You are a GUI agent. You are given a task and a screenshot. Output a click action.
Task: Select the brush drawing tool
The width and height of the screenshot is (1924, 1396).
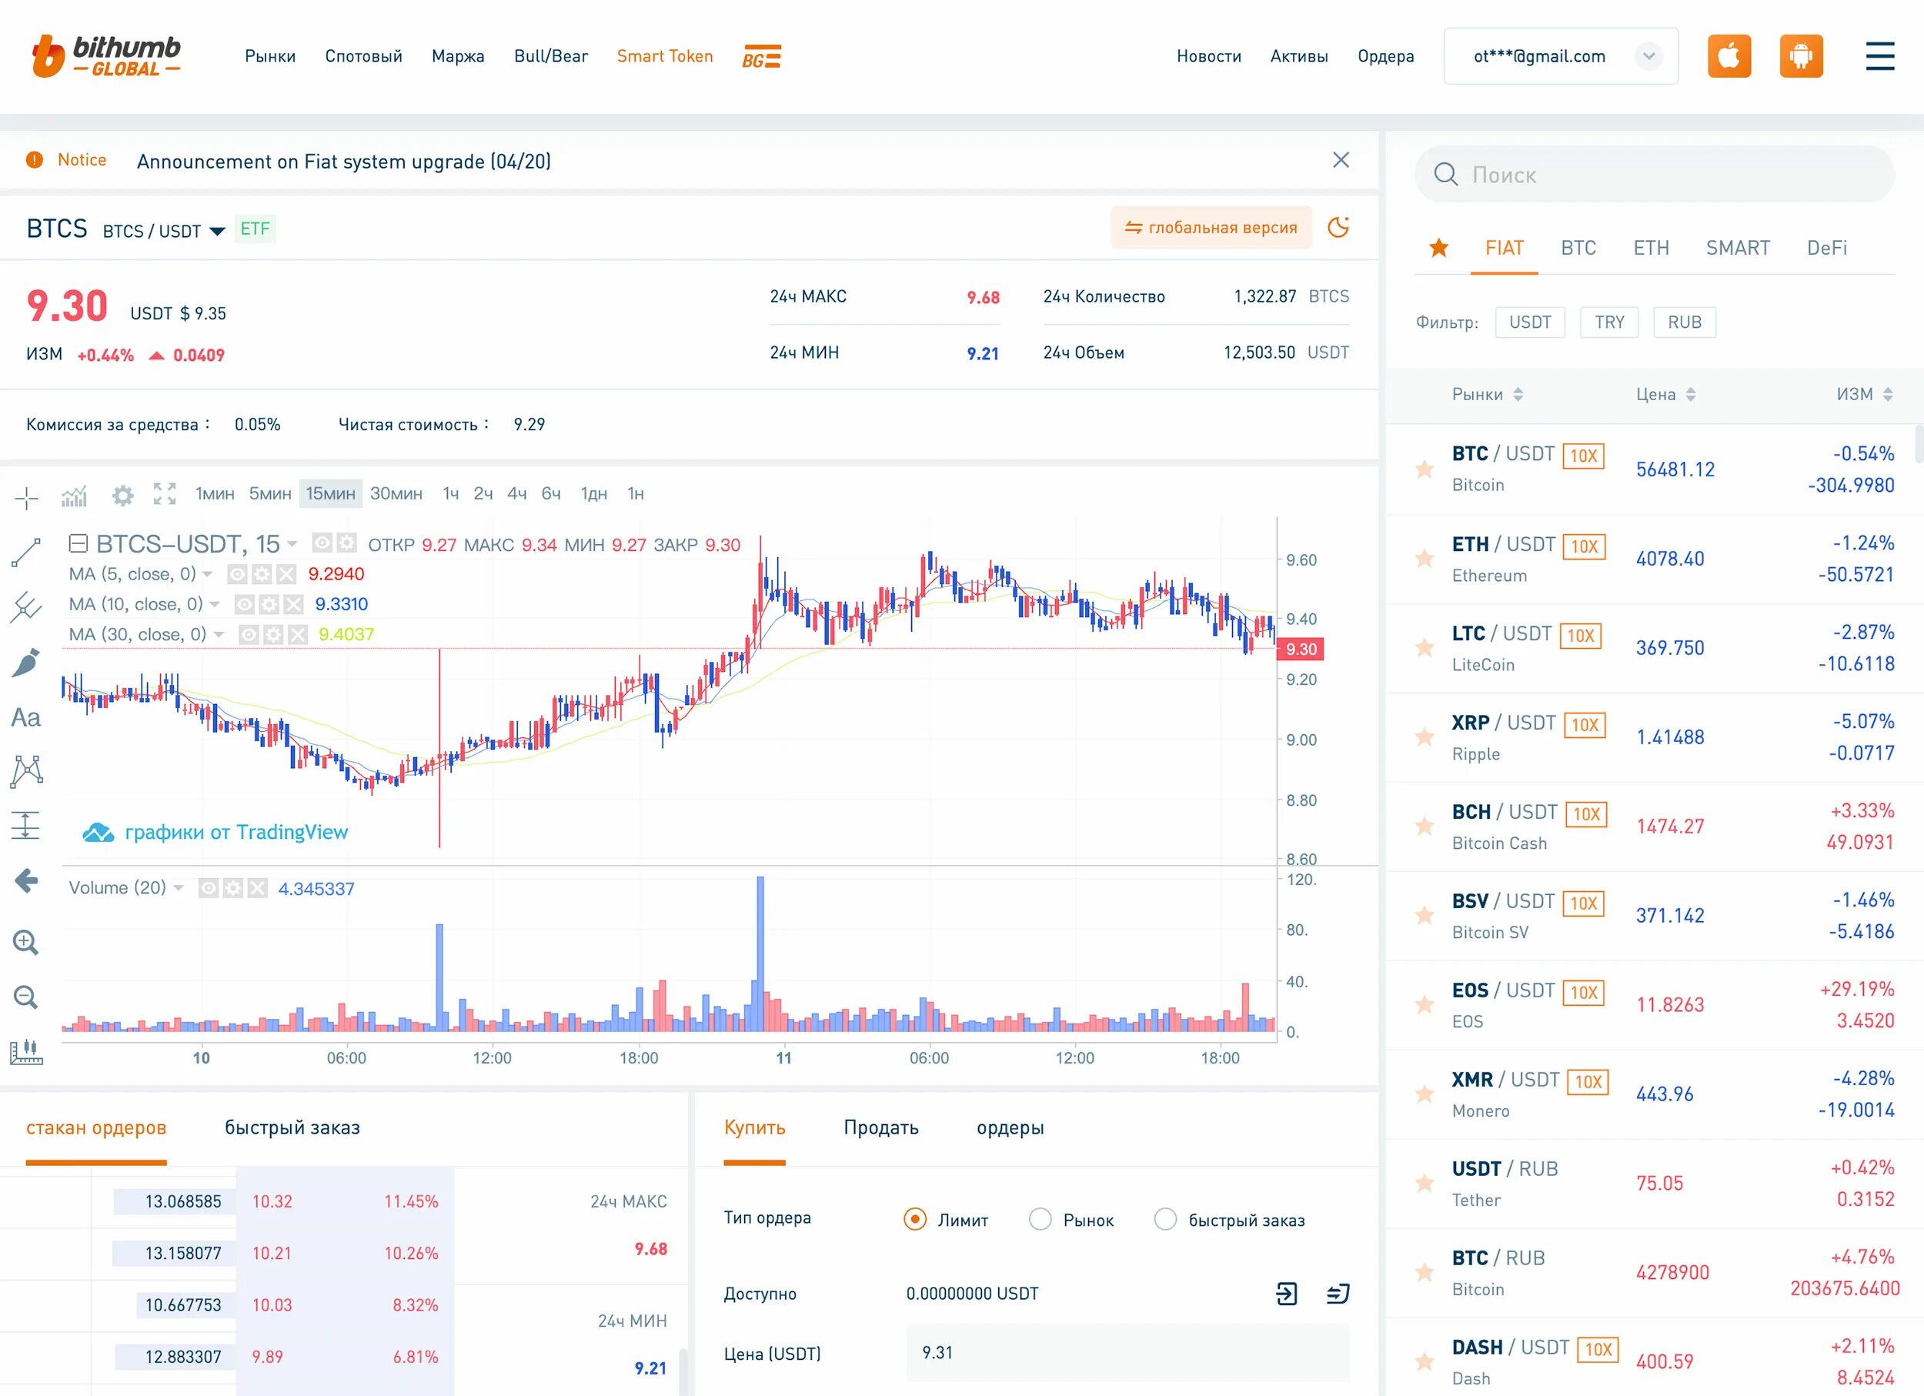point(25,663)
